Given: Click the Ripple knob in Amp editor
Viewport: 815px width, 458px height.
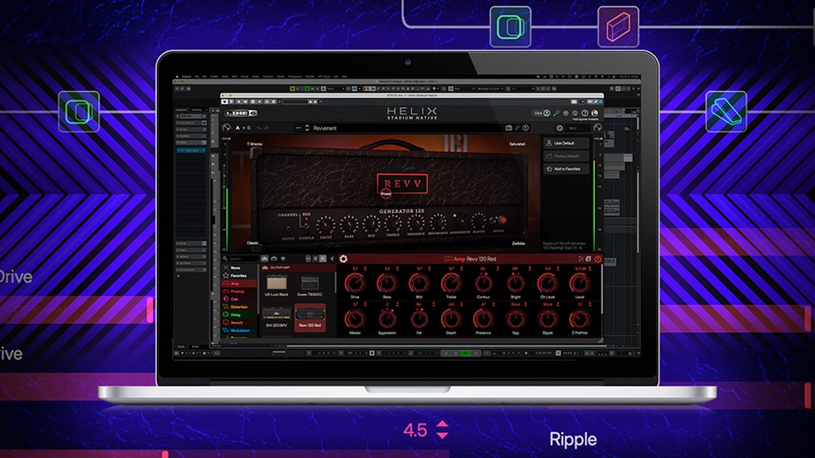Looking at the screenshot, I should (547, 319).
